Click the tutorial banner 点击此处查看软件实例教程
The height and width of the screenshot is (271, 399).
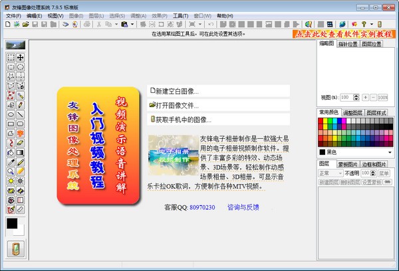point(342,33)
